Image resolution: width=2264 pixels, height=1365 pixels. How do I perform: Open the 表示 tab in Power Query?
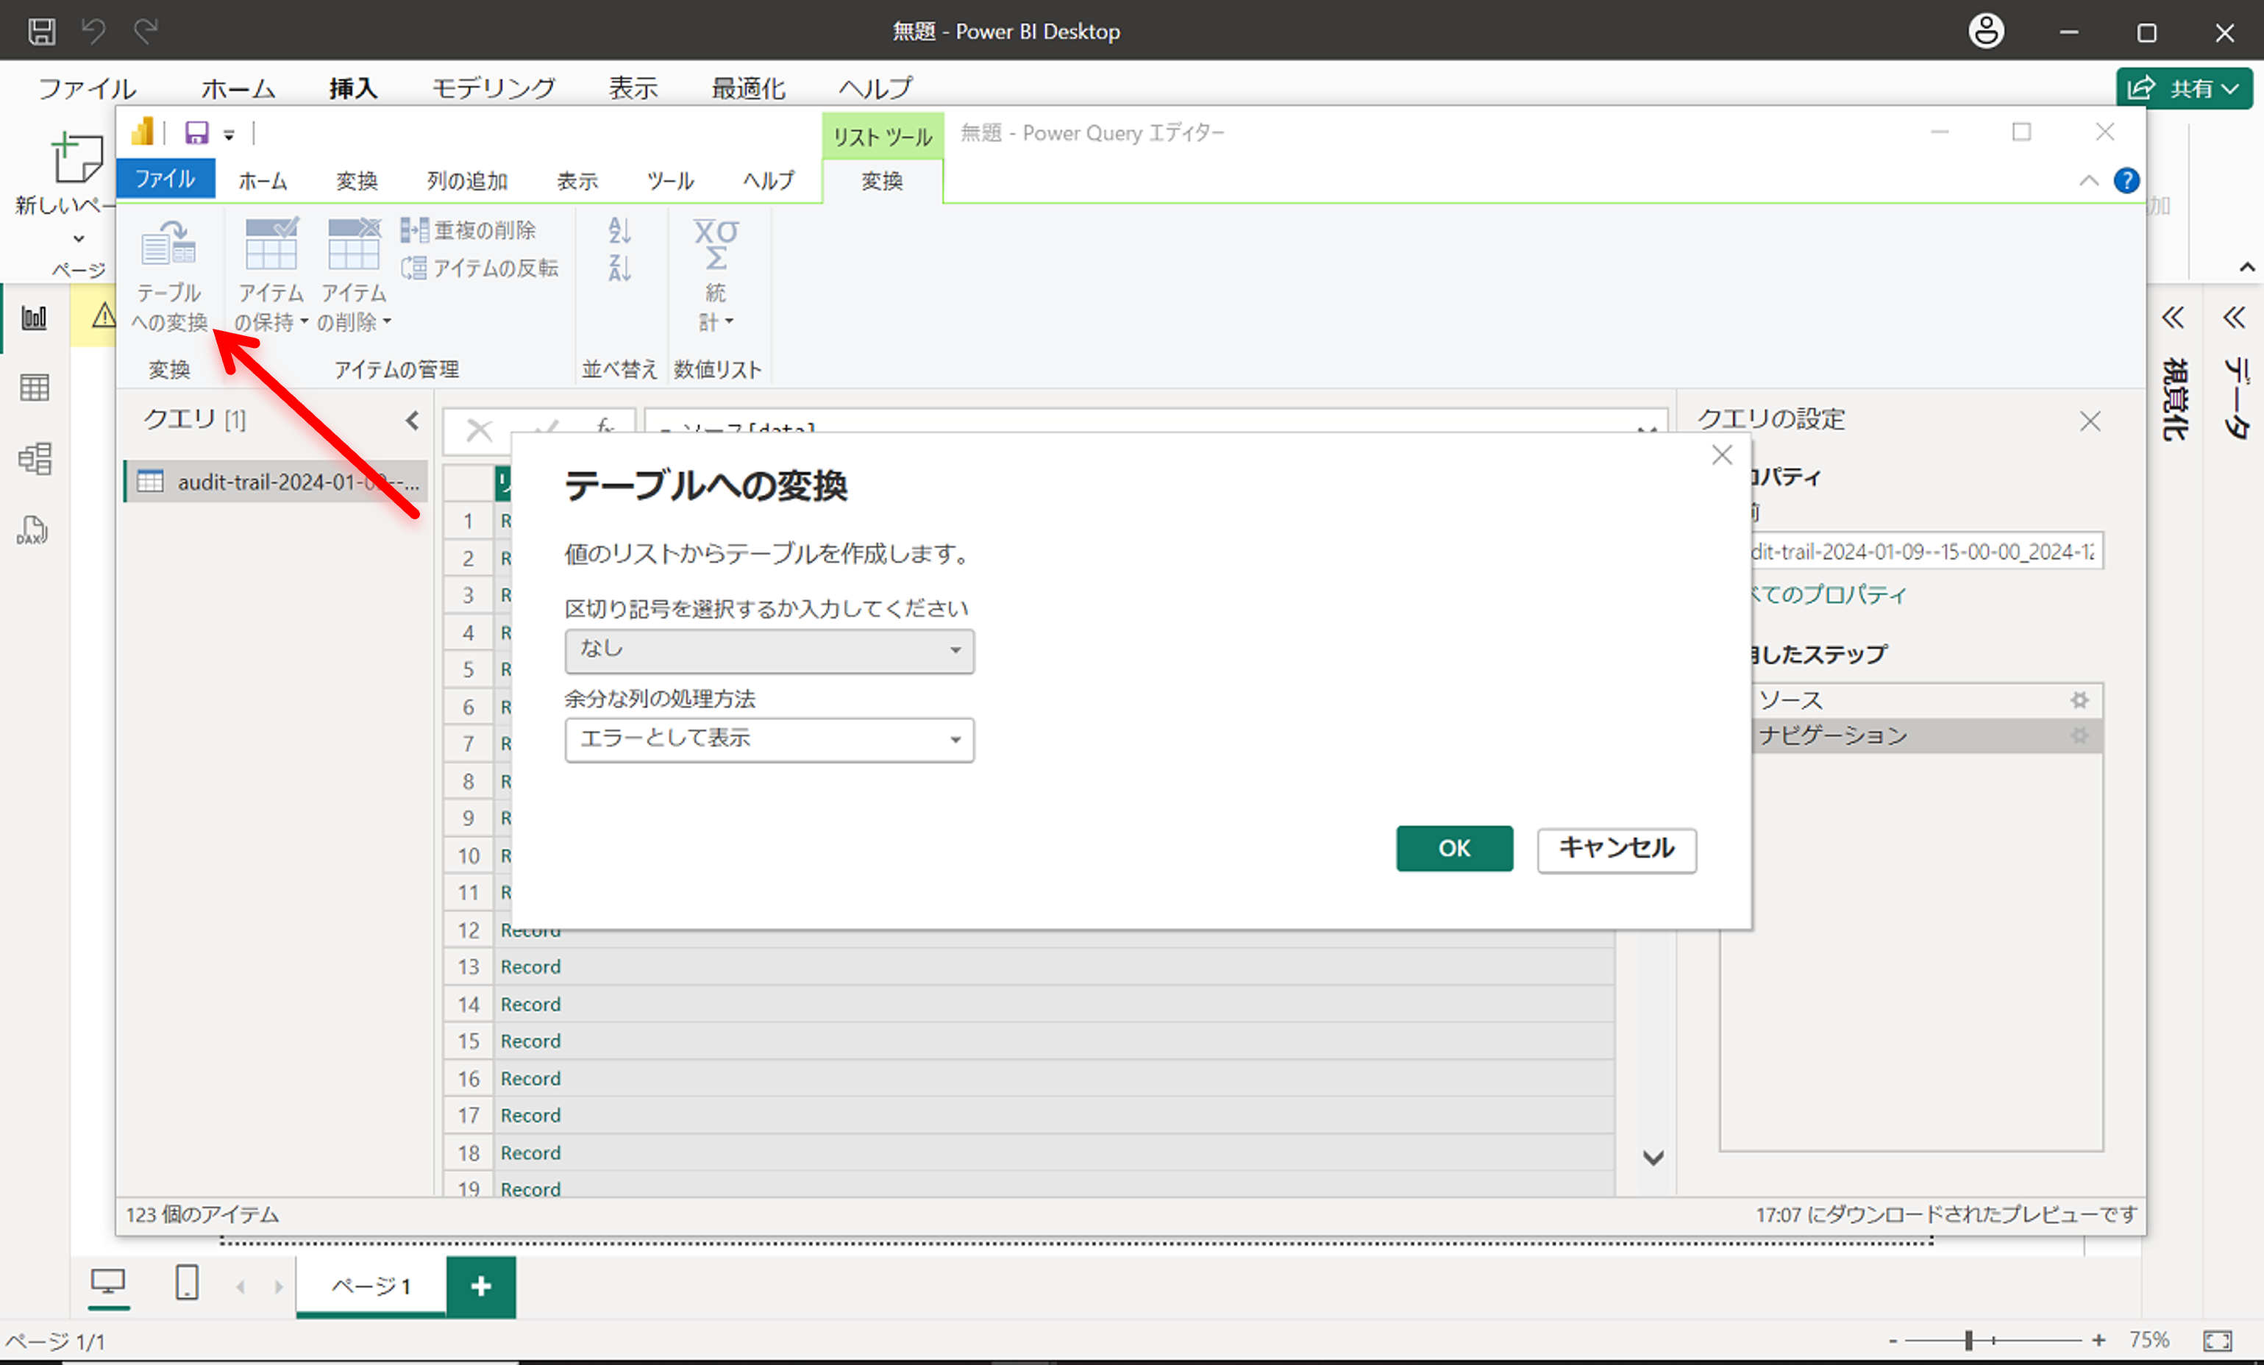(x=577, y=180)
